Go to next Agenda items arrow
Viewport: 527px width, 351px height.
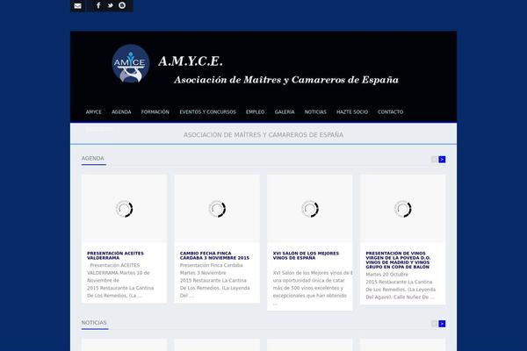coord(442,160)
